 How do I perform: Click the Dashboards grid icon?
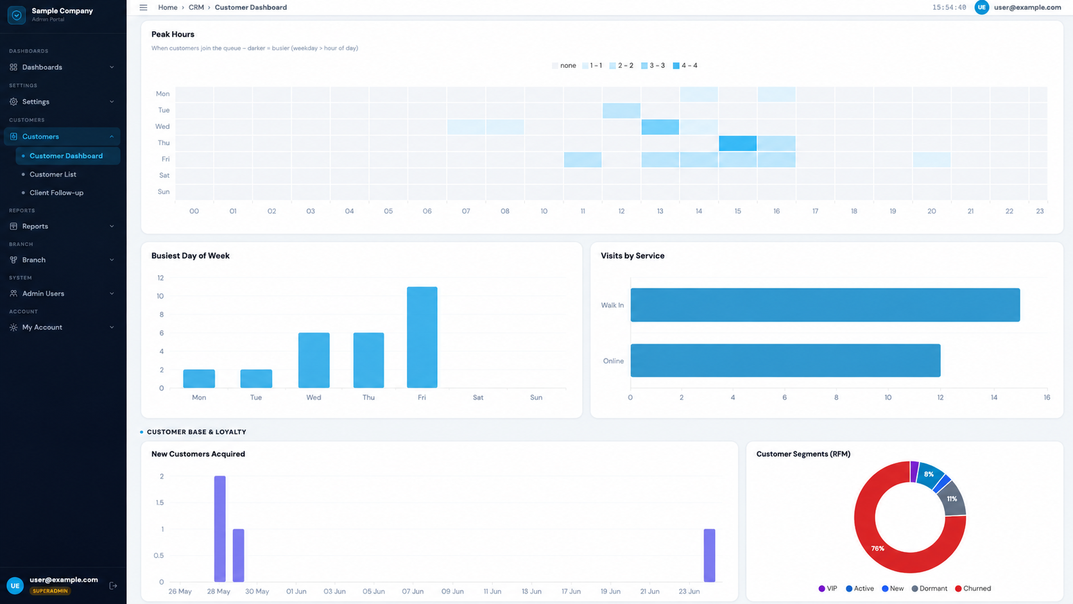coord(13,67)
